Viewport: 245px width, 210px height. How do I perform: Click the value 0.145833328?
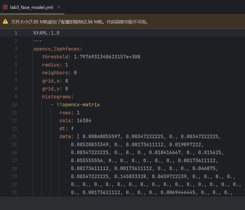point(130,177)
